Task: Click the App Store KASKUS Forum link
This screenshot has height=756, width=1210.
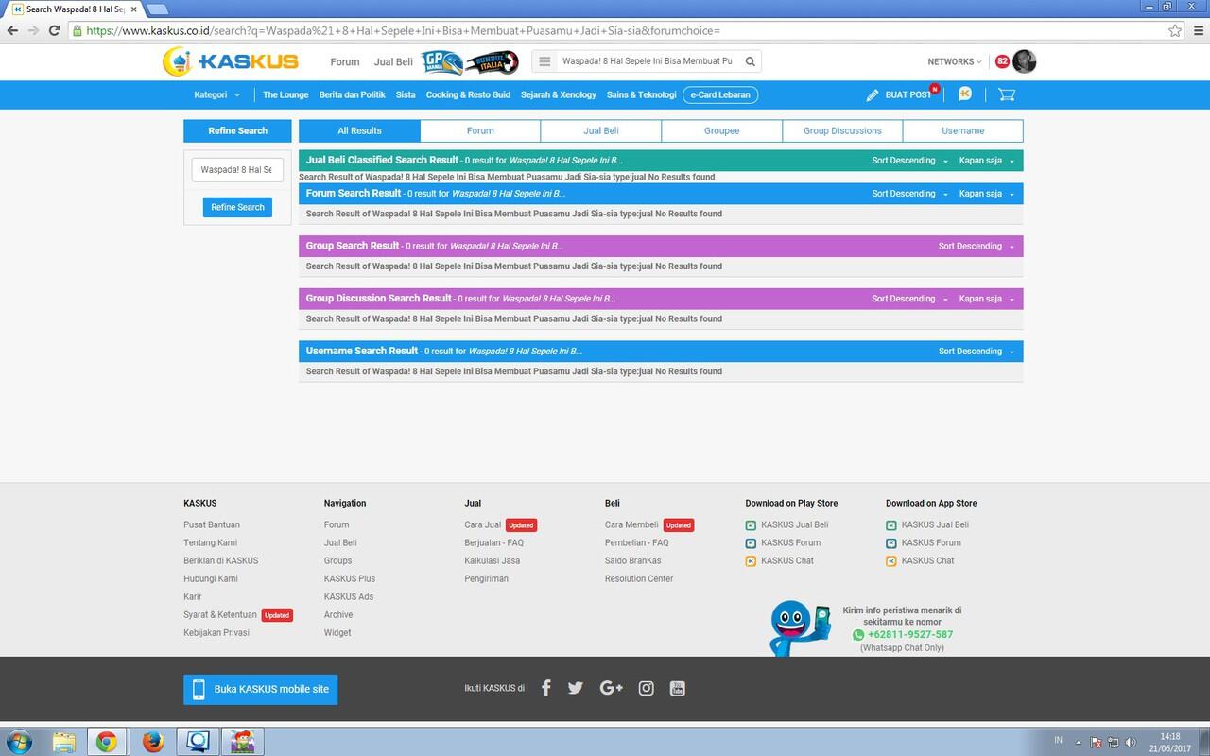Action: [x=931, y=542]
